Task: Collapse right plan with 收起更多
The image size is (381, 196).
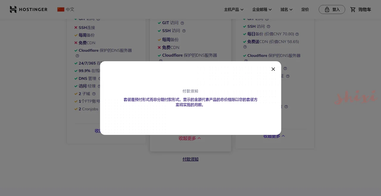Action: coord(274,136)
